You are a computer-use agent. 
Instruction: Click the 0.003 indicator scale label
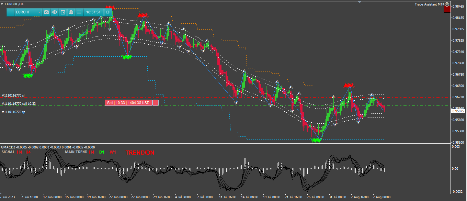[456, 147]
